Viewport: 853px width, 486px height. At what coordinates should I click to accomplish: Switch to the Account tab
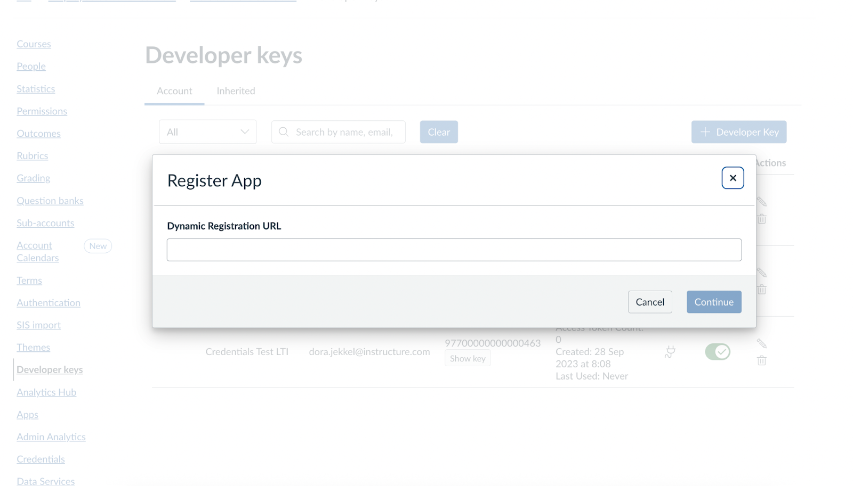(174, 91)
